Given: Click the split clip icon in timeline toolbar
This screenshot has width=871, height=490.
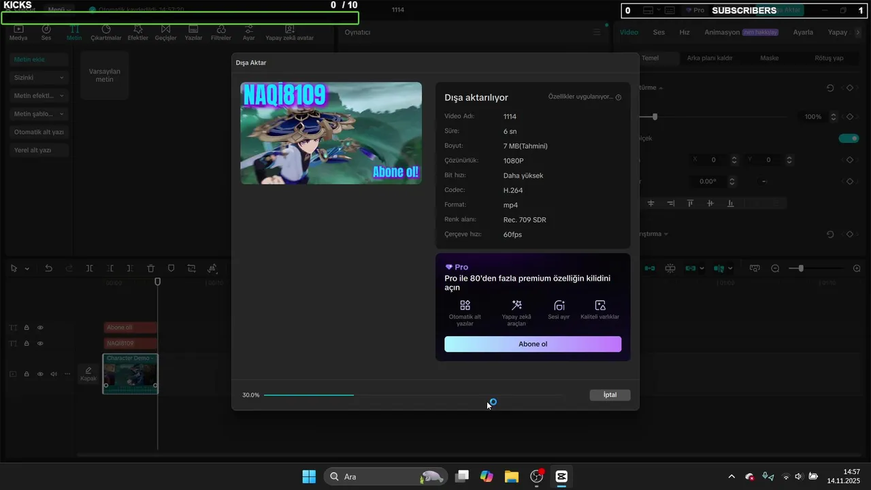Looking at the screenshot, I should (89, 269).
